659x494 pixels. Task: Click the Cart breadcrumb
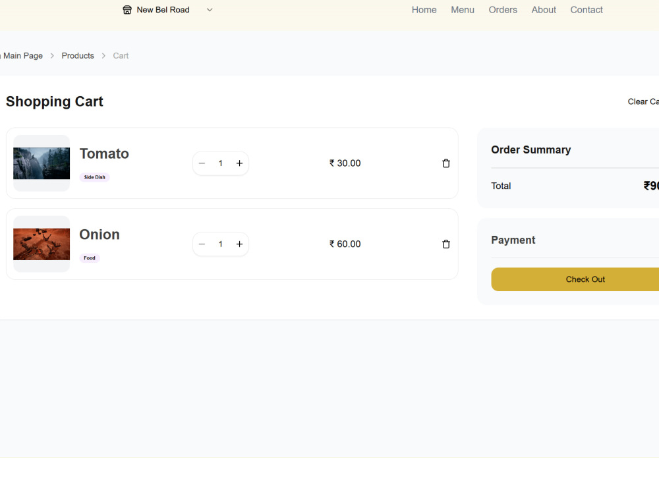121,55
